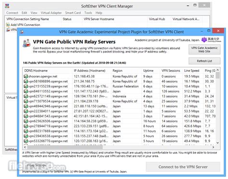
Task: Open the Edit menu
Action: pyautogui.click(x=25, y=13)
